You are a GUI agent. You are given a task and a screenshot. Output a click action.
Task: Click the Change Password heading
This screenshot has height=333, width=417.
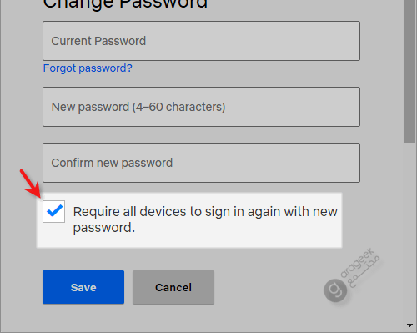pos(125,4)
